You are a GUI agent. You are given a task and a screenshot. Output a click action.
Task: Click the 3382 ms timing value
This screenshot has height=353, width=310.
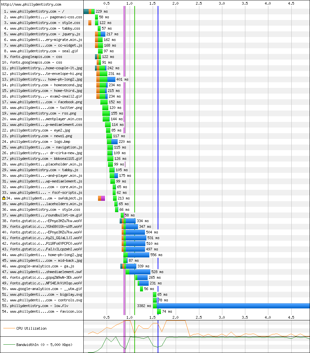point(144,306)
